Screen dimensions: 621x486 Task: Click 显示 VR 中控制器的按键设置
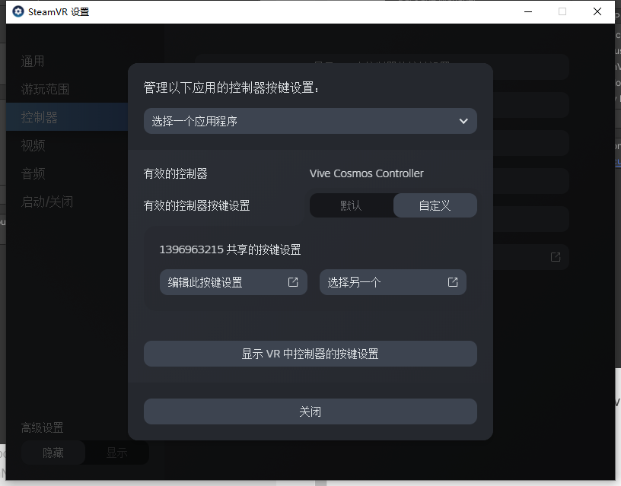pos(310,353)
